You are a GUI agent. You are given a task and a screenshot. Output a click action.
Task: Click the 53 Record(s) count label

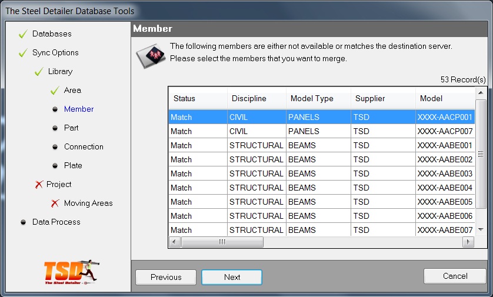point(463,79)
